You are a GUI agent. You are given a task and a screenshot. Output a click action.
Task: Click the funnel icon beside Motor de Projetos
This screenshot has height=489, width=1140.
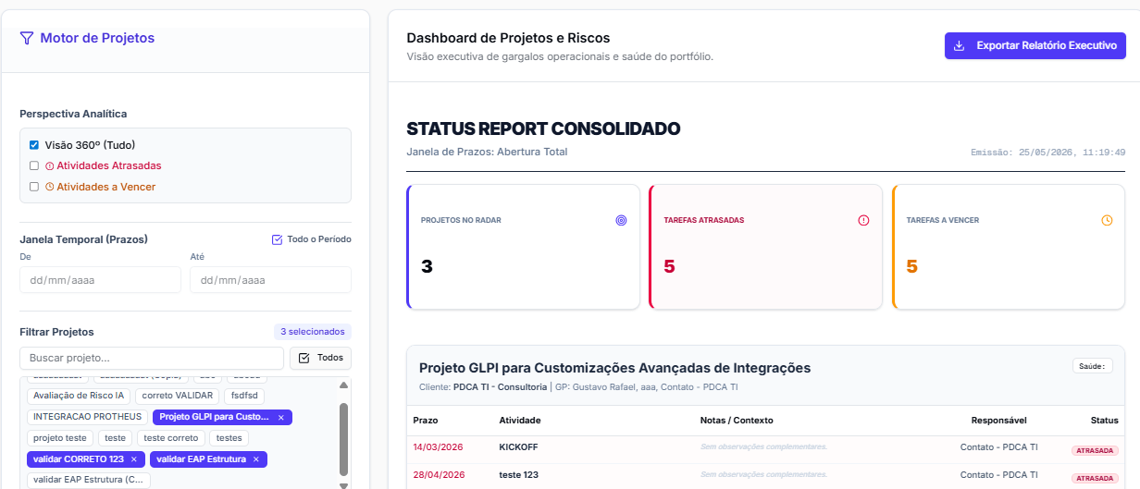tap(27, 38)
